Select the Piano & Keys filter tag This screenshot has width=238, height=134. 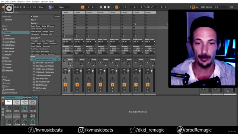[36, 32]
